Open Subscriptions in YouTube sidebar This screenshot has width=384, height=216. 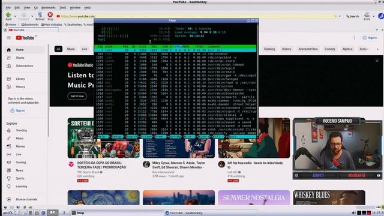tap(25, 66)
